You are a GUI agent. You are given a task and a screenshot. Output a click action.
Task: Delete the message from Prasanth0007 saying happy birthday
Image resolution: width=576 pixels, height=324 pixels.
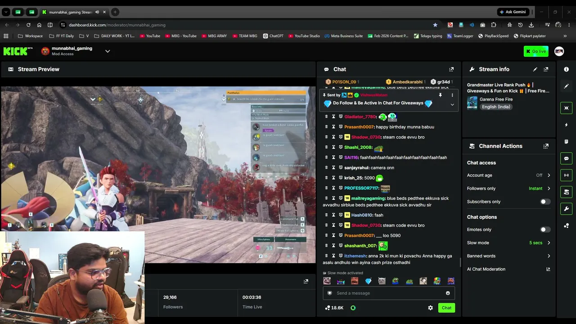tap(326, 127)
